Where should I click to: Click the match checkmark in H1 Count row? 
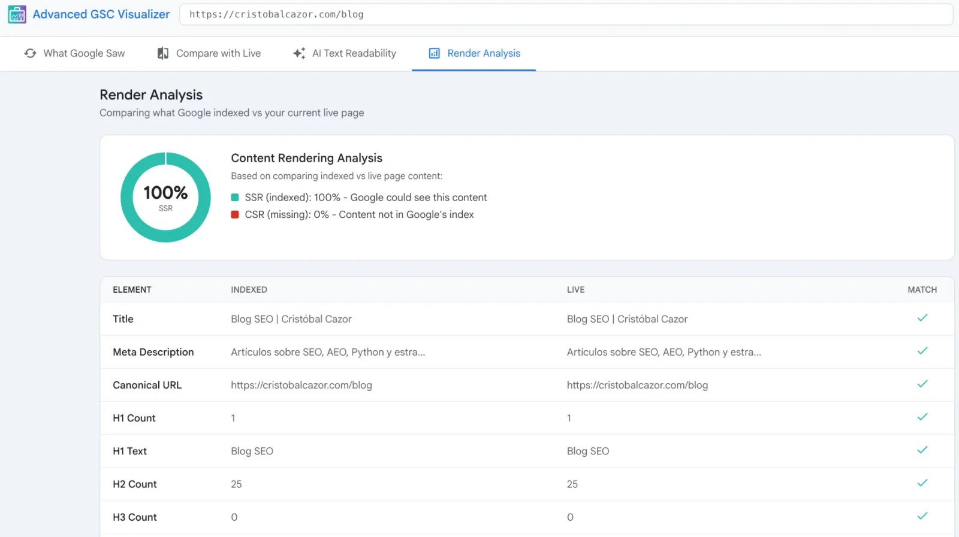[922, 417]
